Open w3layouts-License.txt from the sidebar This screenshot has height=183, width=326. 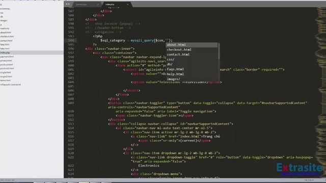click(11, 85)
